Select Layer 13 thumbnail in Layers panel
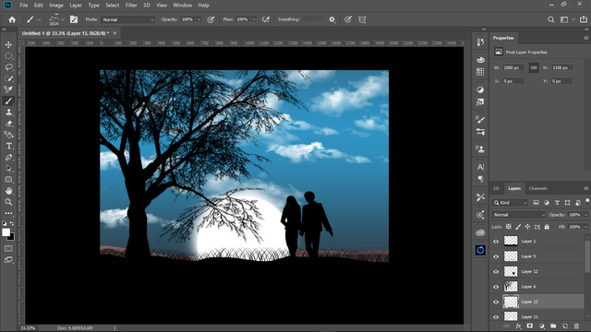591x332 pixels. pos(511,302)
